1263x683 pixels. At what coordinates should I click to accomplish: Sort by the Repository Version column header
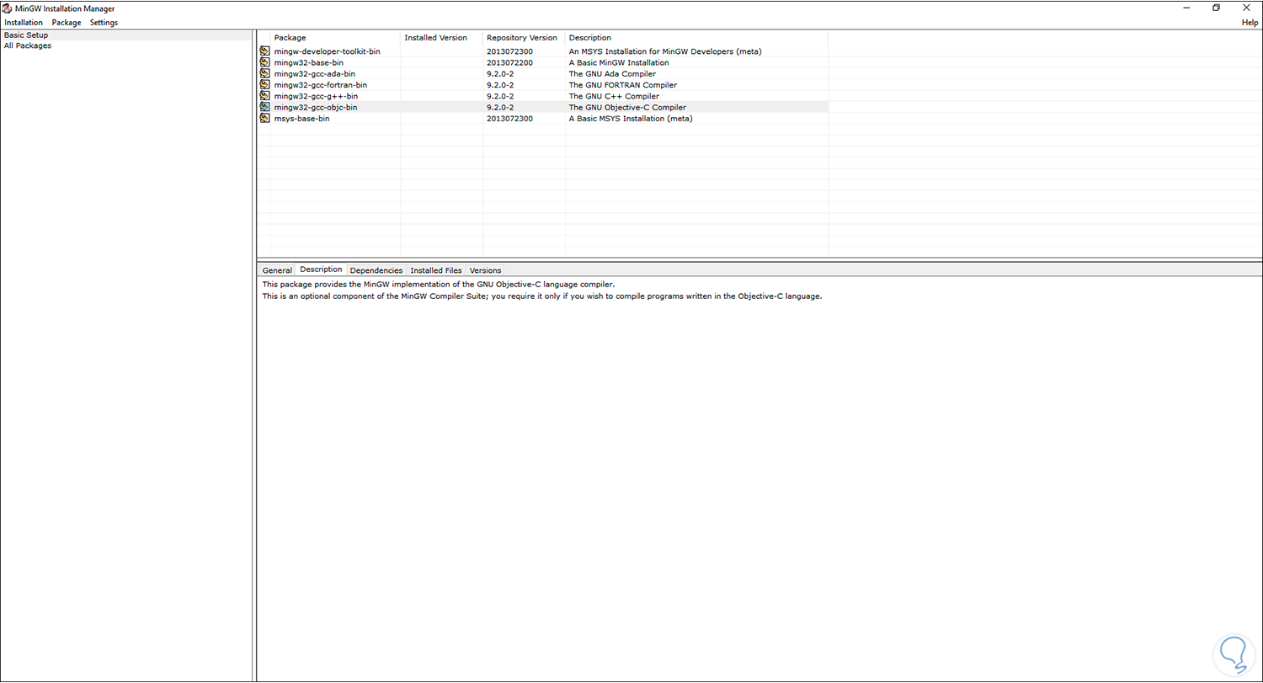click(524, 38)
